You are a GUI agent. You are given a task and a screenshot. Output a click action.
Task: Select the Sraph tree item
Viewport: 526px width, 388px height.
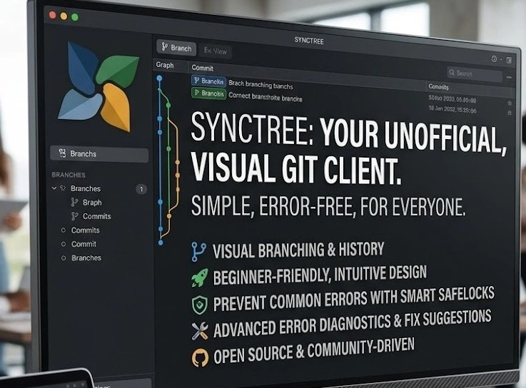click(92, 203)
